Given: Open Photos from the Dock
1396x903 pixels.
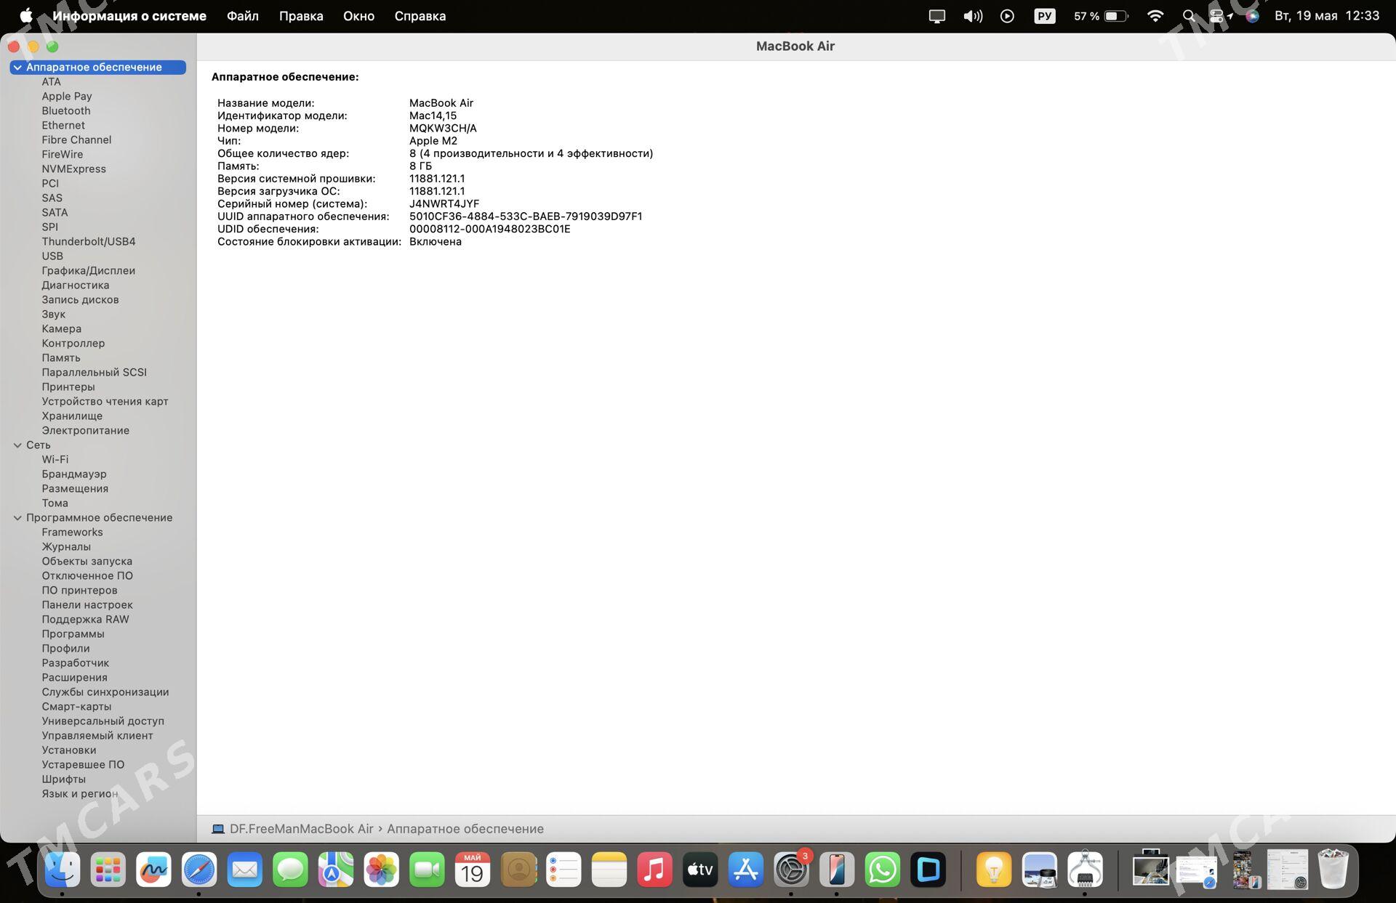Looking at the screenshot, I should click(x=382, y=869).
